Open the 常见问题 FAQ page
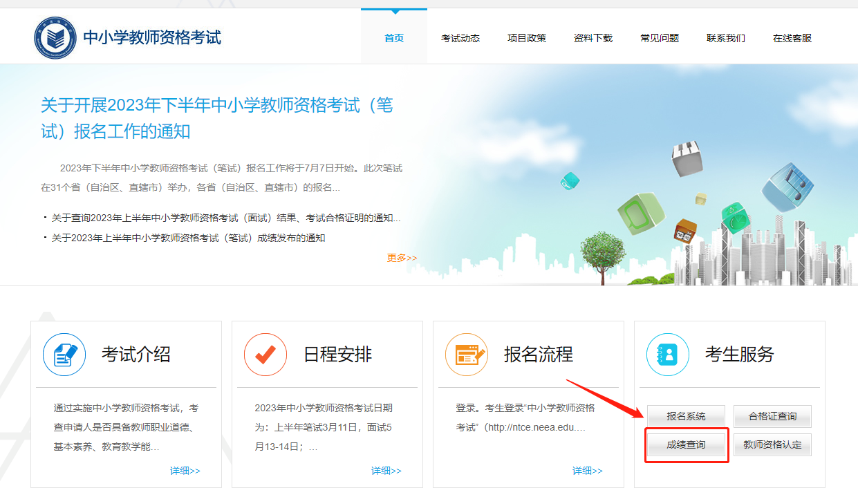Screen dimensions: 858x488 (x=659, y=38)
